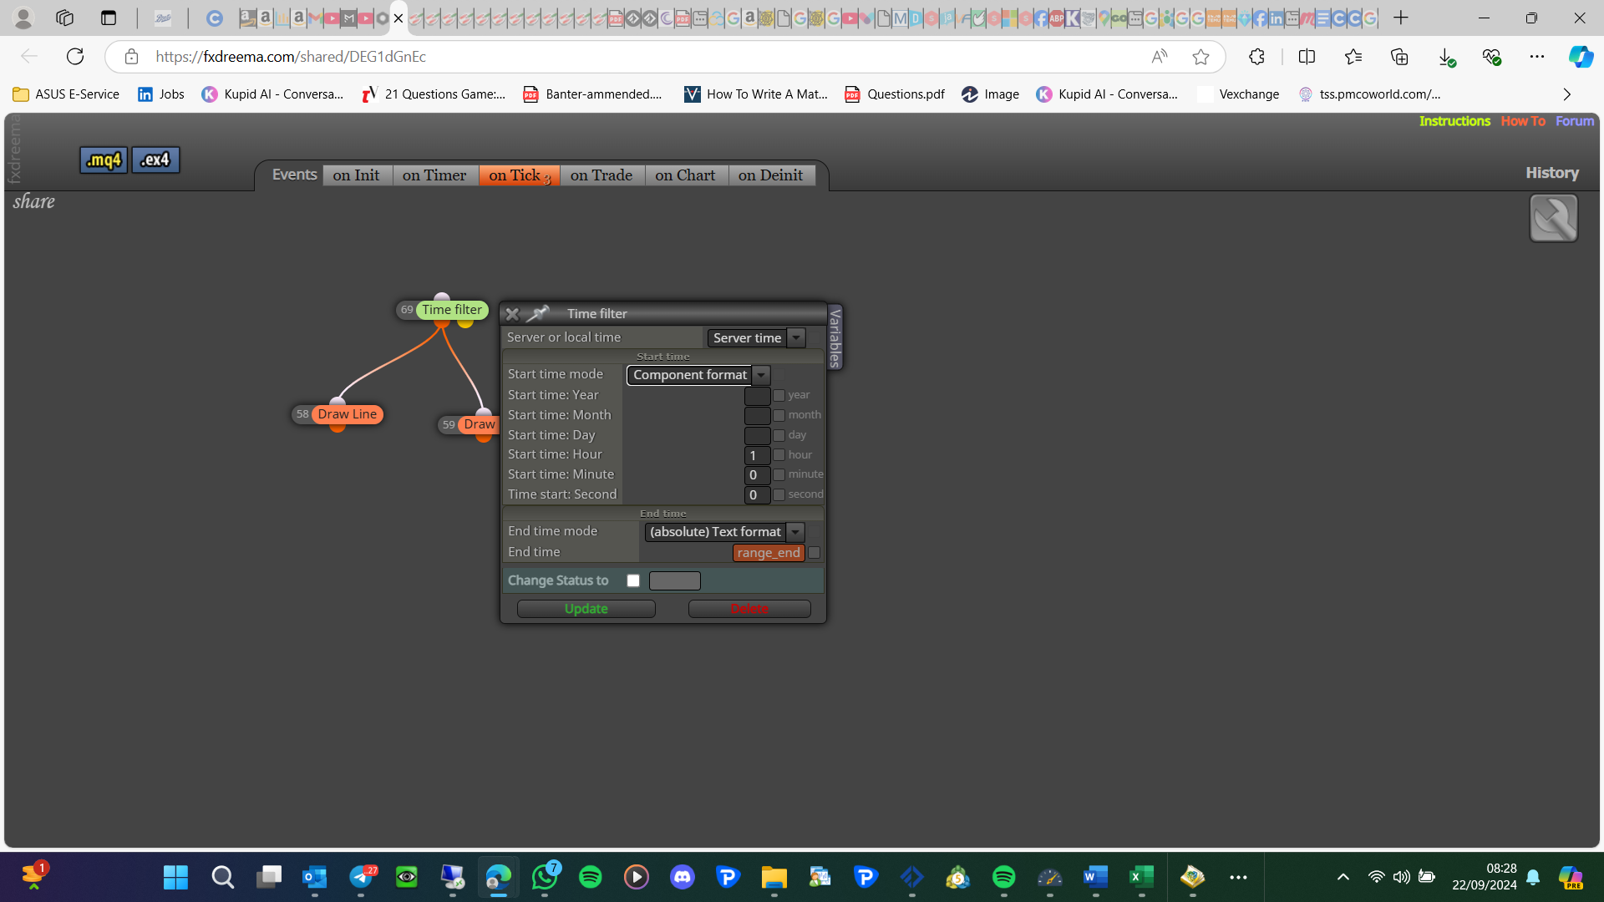Switch to the on Trade tab
This screenshot has width=1604, height=902.
(x=601, y=175)
